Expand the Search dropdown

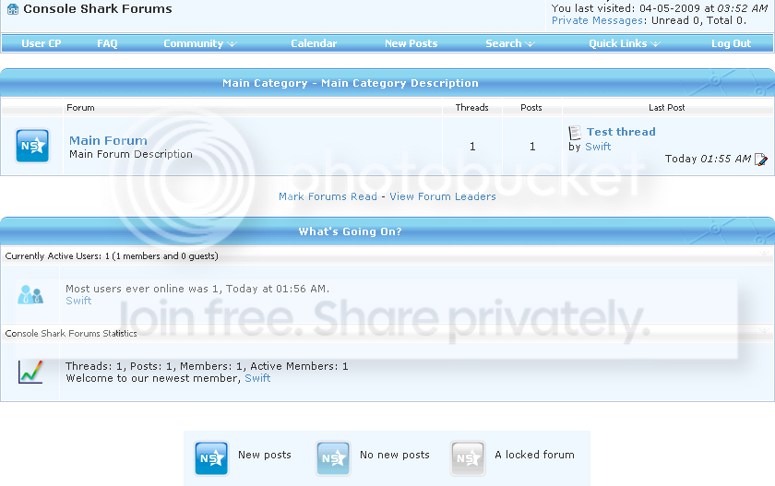[x=510, y=43]
